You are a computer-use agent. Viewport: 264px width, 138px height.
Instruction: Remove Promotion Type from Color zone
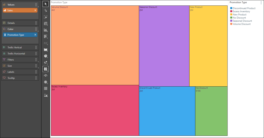[35, 35]
